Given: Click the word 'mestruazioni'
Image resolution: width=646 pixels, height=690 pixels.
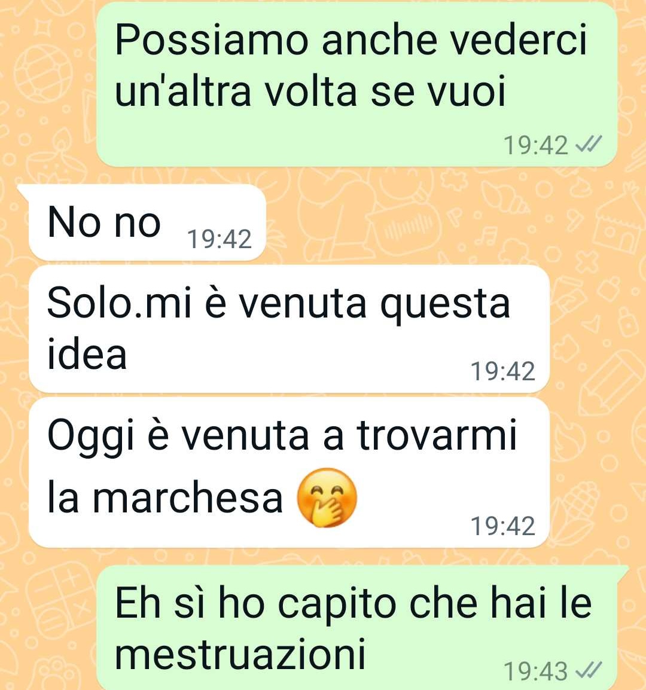Looking at the screenshot, I should [x=240, y=653].
